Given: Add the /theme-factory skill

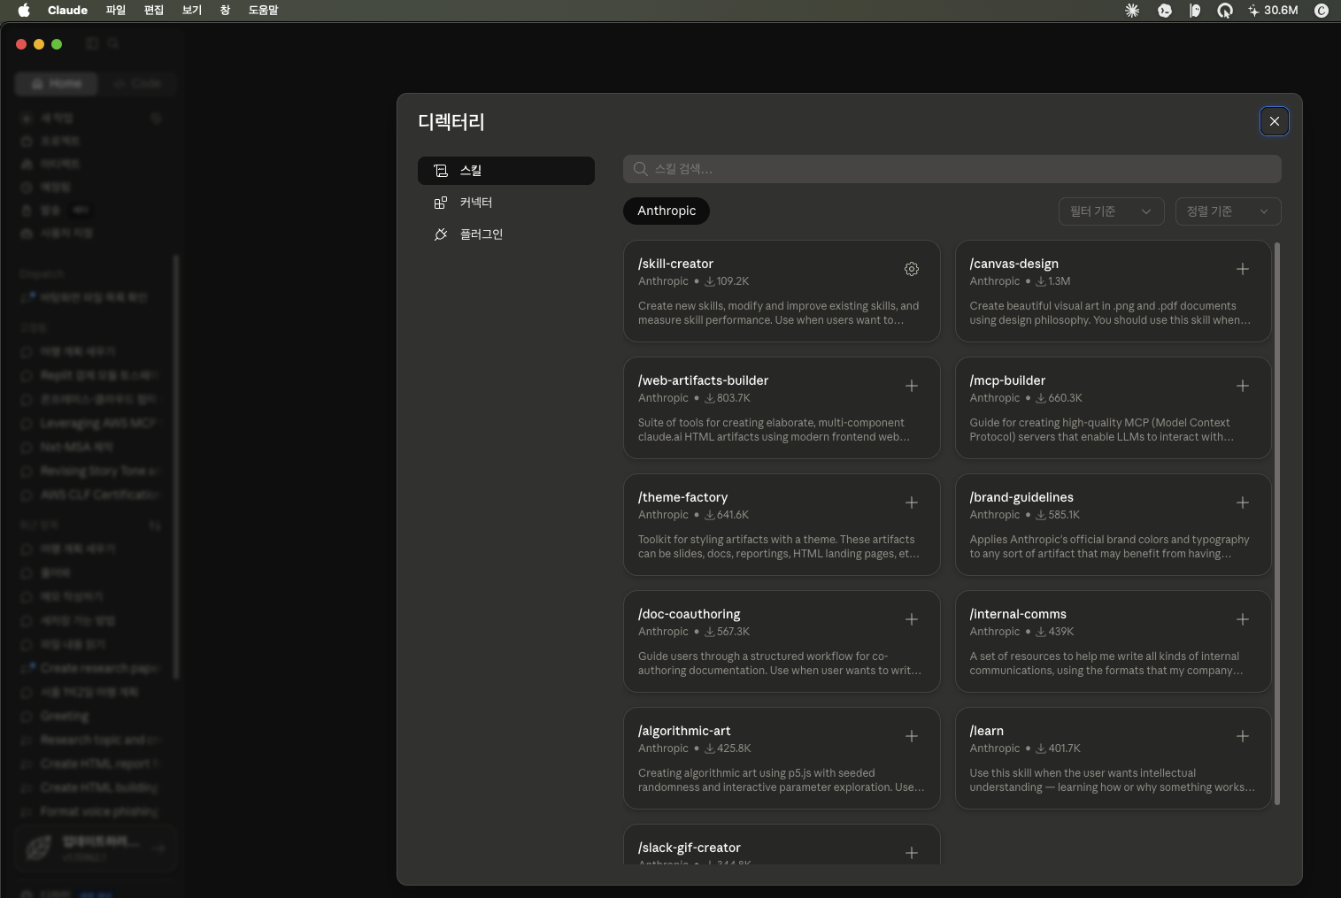Looking at the screenshot, I should click(912, 503).
